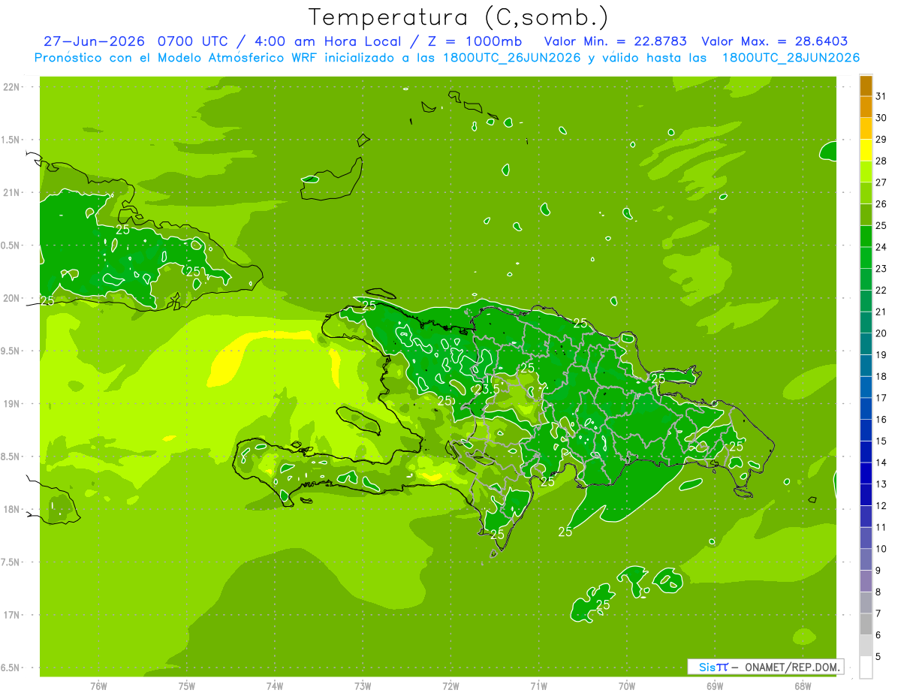Viewport: 901px width, 696px height.
Task: Click the "18N" latitude label
Action: tap(12, 510)
